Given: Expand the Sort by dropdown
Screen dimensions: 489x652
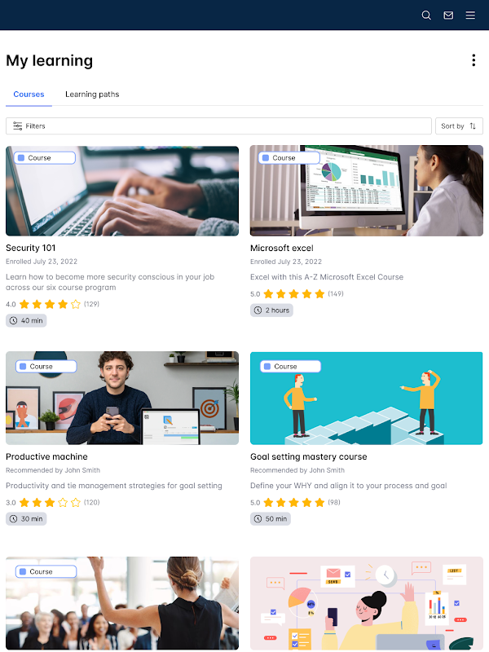Looking at the screenshot, I should click(459, 126).
